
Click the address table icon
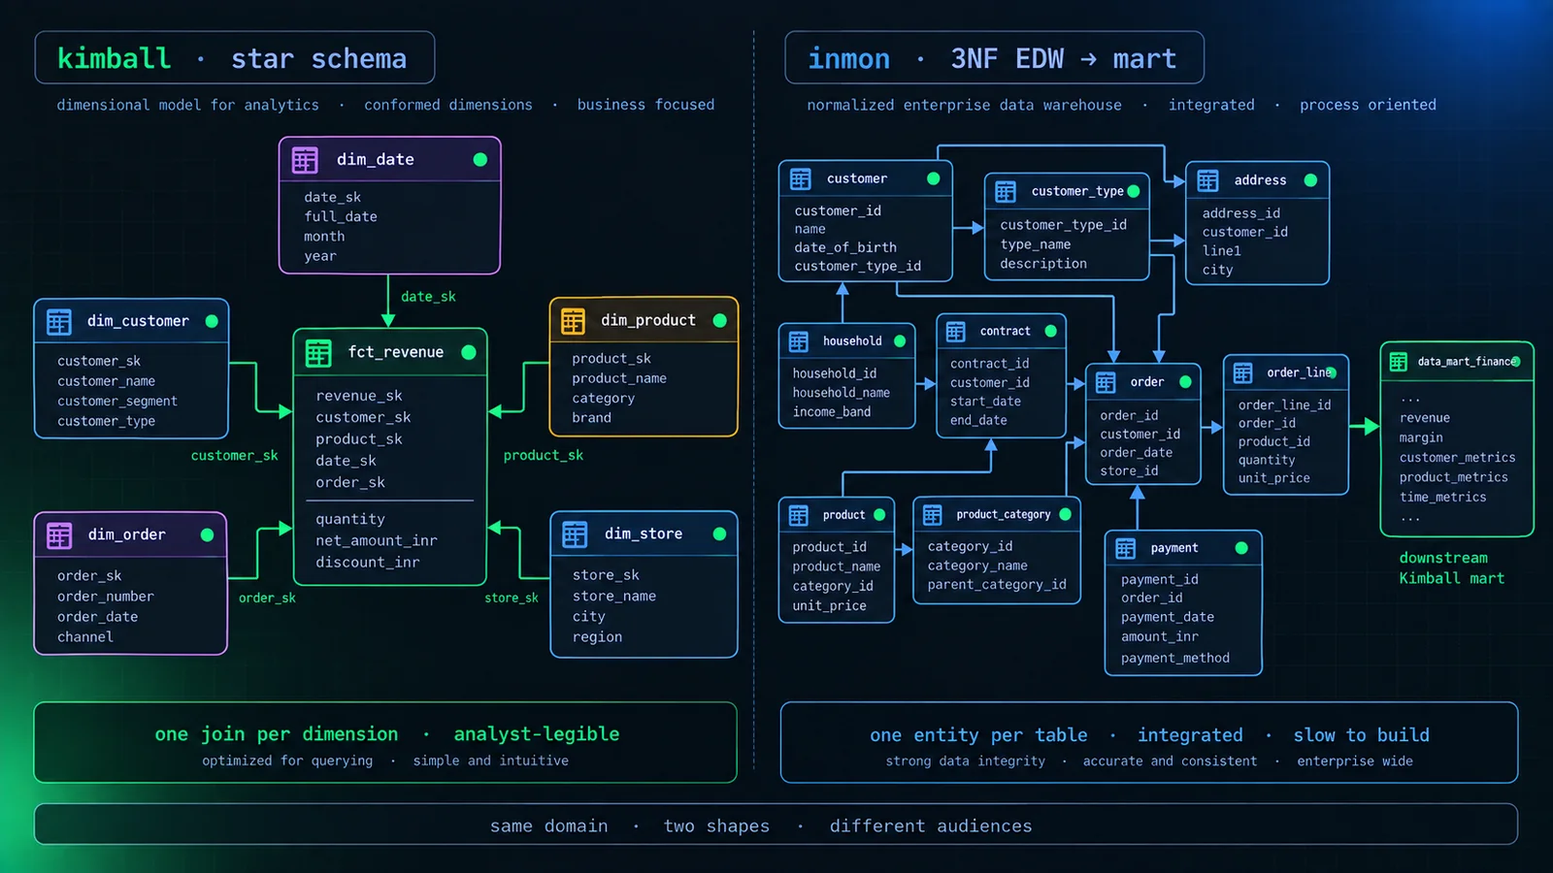pos(1207,180)
